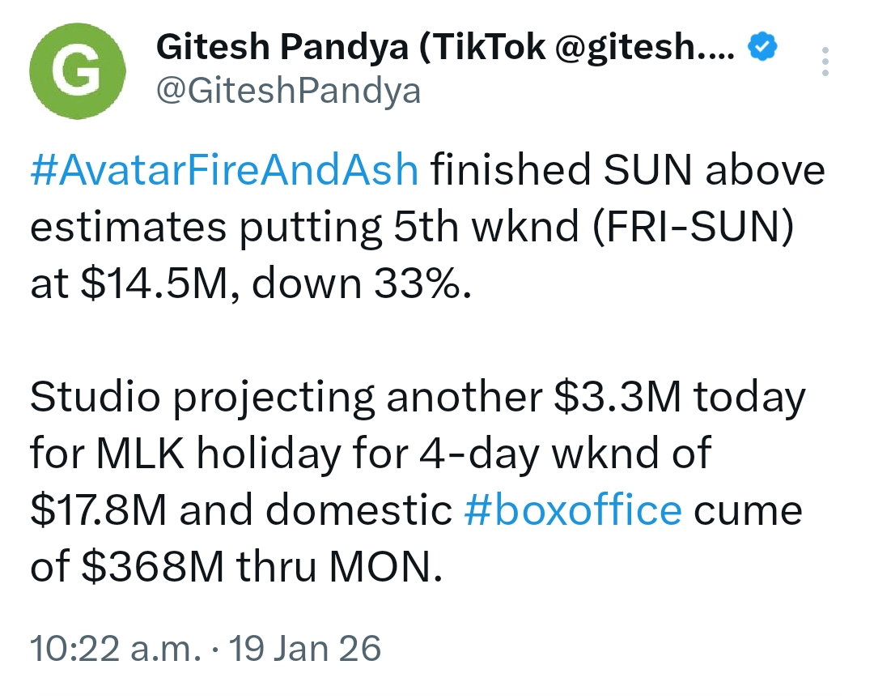Click the blue verified badge
874x699 pixels.
pyautogui.click(x=763, y=50)
